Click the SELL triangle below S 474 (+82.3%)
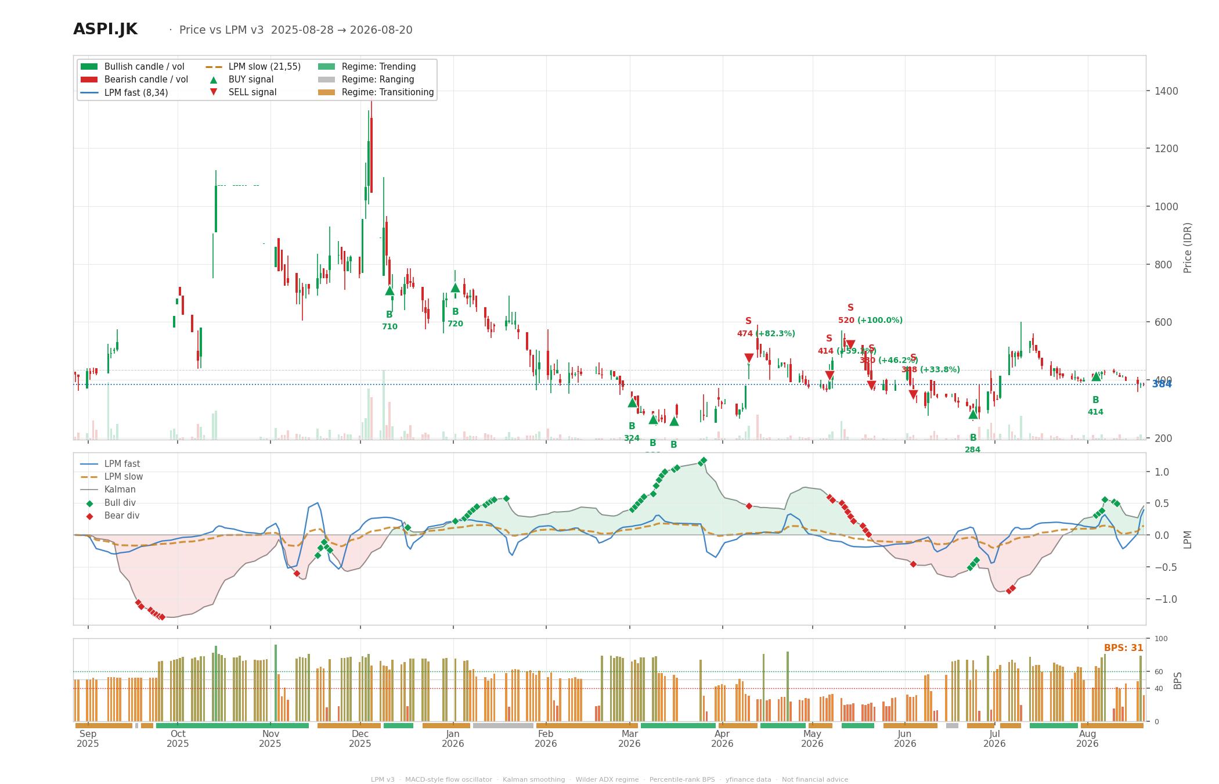This screenshot has width=1219, height=784. point(749,358)
